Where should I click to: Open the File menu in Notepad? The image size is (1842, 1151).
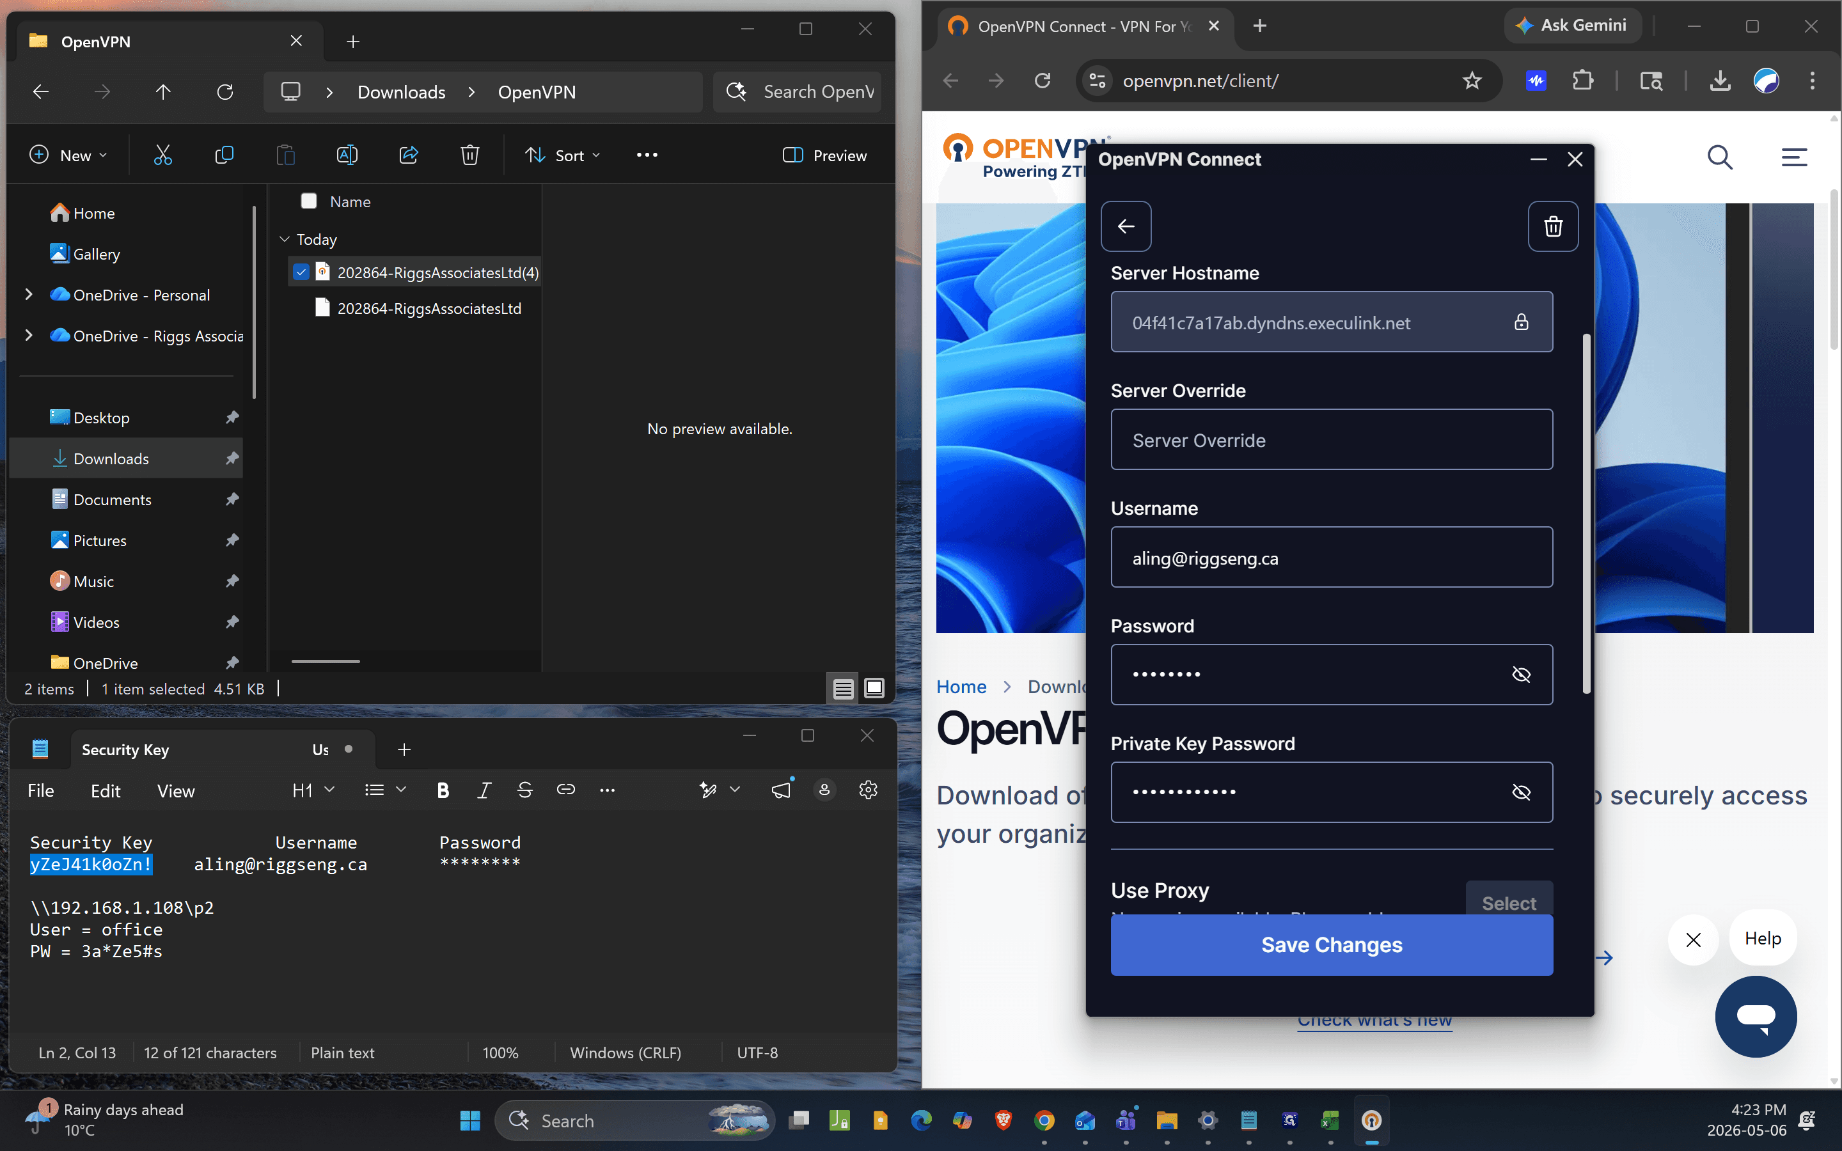[41, 790]
